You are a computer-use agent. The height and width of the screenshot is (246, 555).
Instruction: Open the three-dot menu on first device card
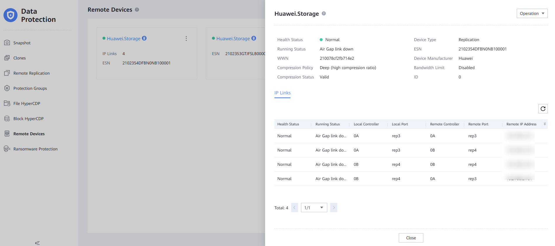pos(186,38)
